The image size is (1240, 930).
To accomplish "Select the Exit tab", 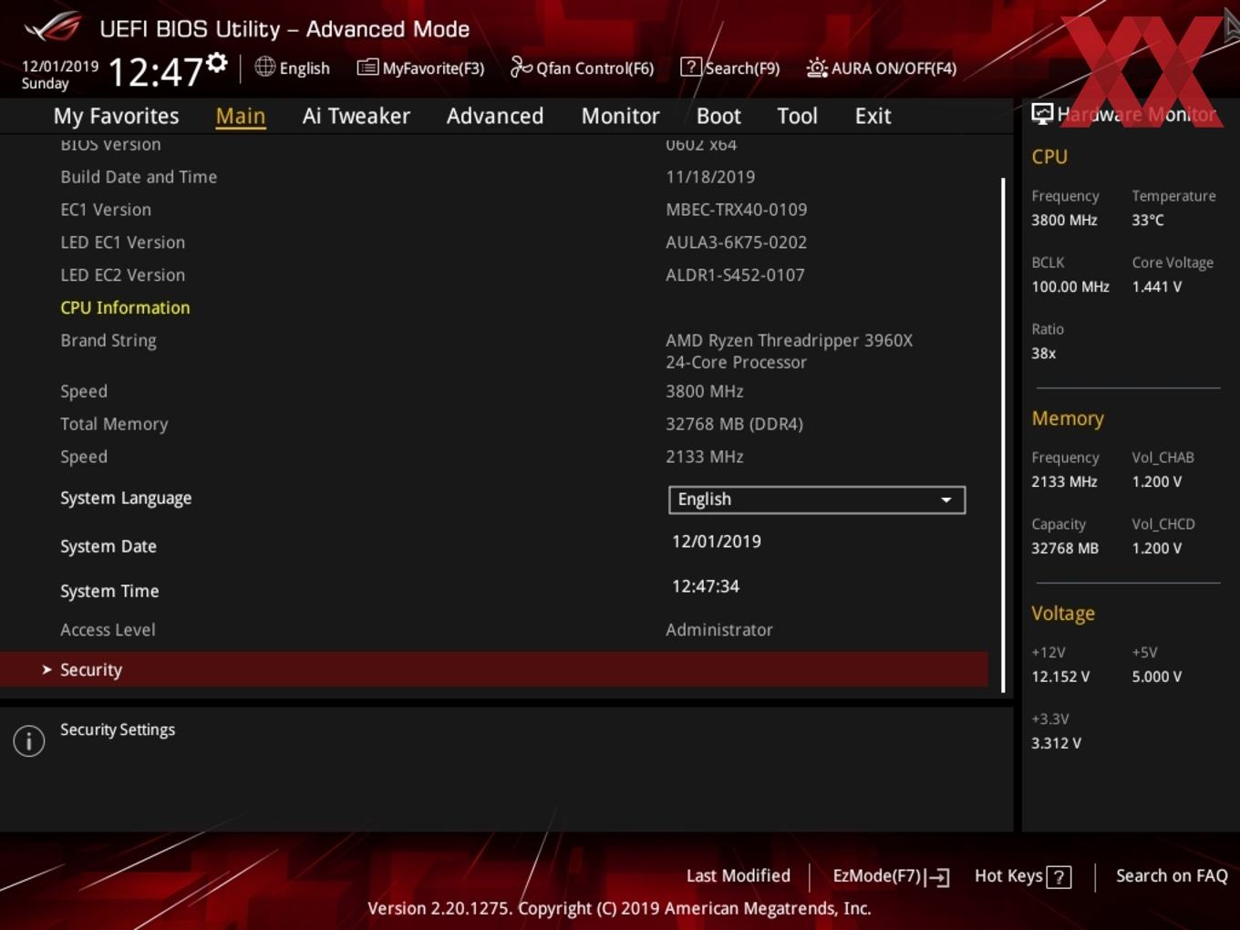I will point(873,116).
